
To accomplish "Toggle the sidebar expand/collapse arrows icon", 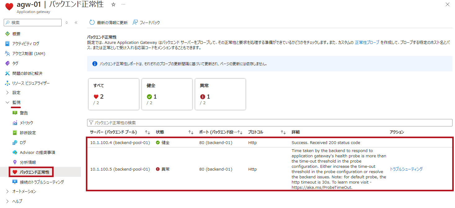I will (x=67, y=23).
